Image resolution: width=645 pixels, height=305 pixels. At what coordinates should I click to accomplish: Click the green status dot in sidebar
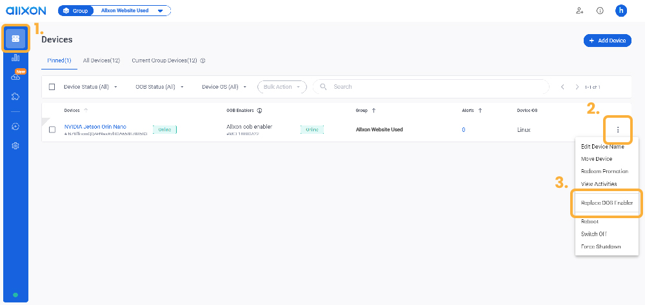15,295
